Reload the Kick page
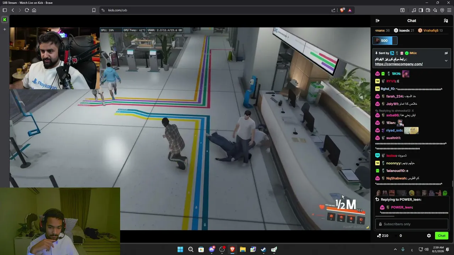 click(27, 10)
